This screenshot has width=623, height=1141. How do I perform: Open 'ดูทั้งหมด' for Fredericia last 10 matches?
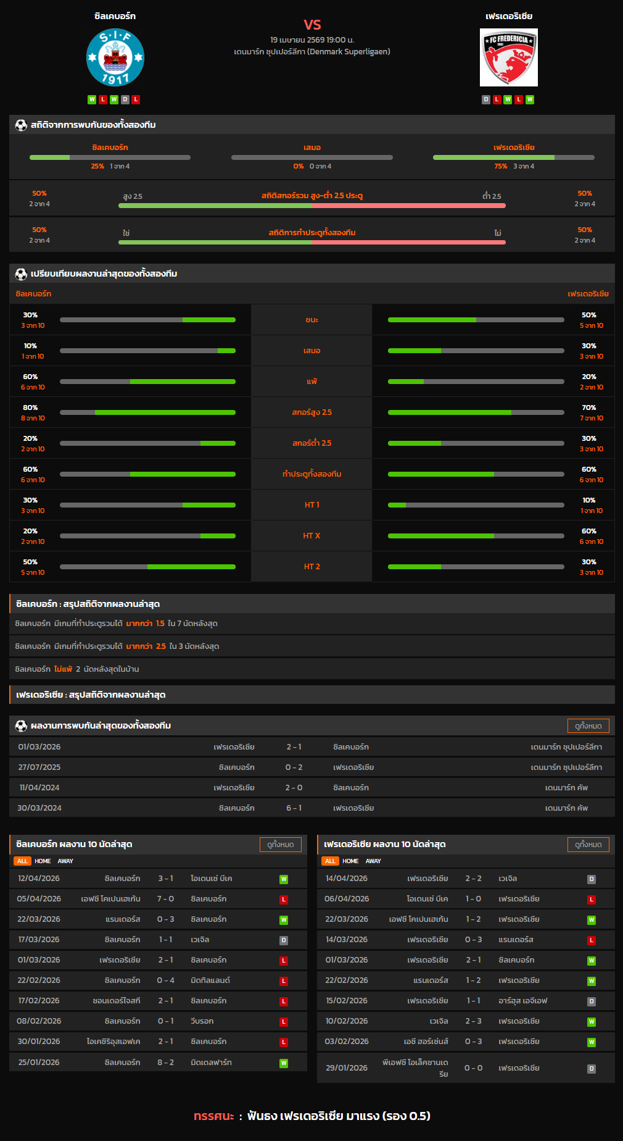pos(588,845)
